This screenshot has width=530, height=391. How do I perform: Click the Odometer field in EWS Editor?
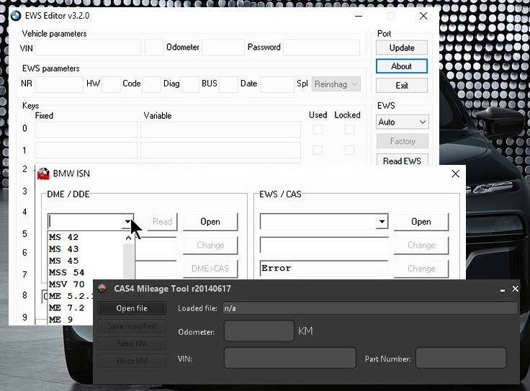223,48
